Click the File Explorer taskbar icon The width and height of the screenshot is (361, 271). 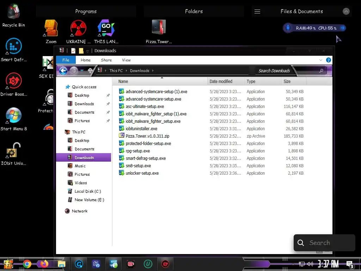(x=61, y=264)
